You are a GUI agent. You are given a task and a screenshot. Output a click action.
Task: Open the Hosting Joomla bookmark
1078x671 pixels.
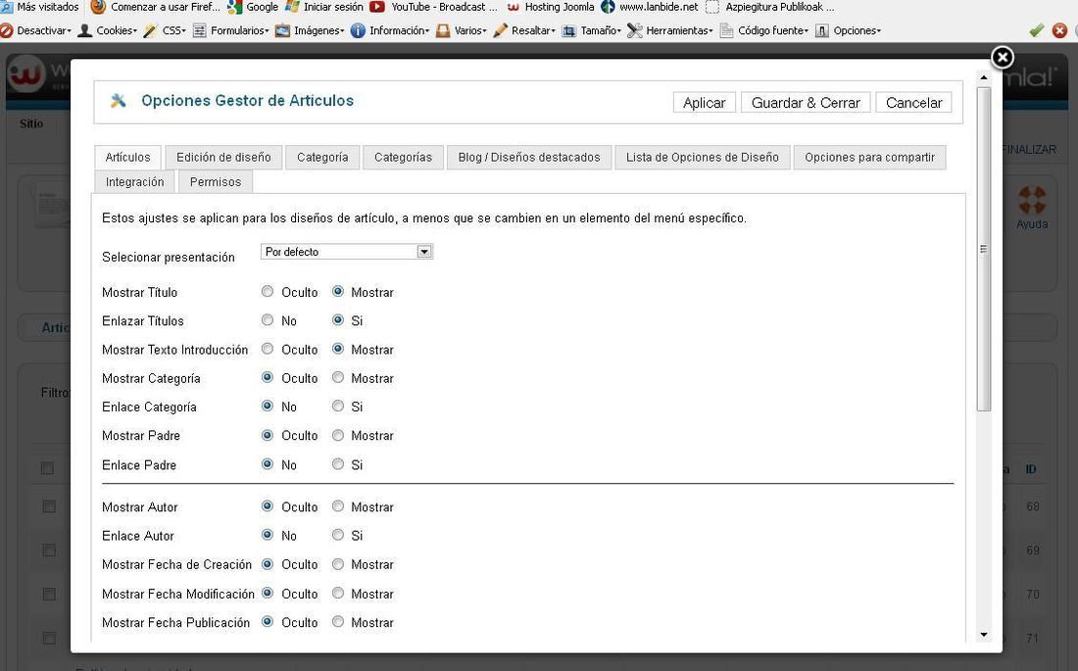[550, 7]
